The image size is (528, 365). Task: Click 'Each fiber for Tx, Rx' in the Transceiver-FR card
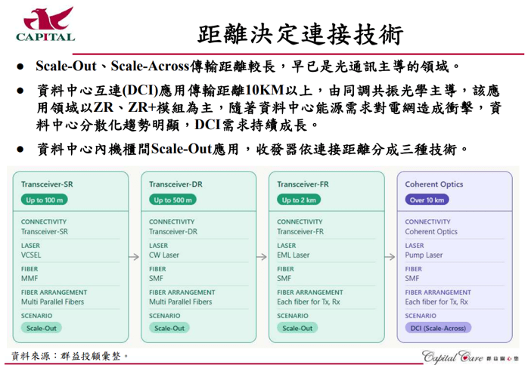[x=309, y=302]
